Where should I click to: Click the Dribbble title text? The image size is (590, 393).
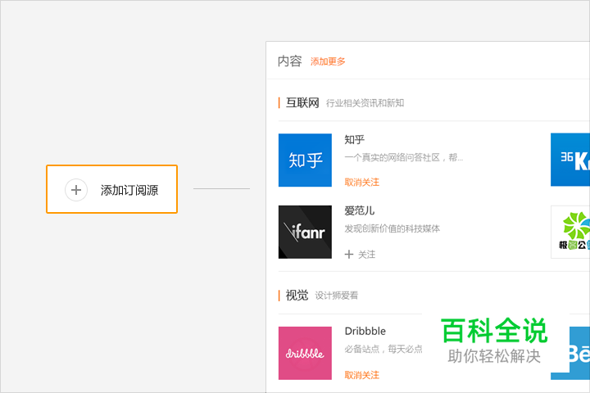point(365,331)
